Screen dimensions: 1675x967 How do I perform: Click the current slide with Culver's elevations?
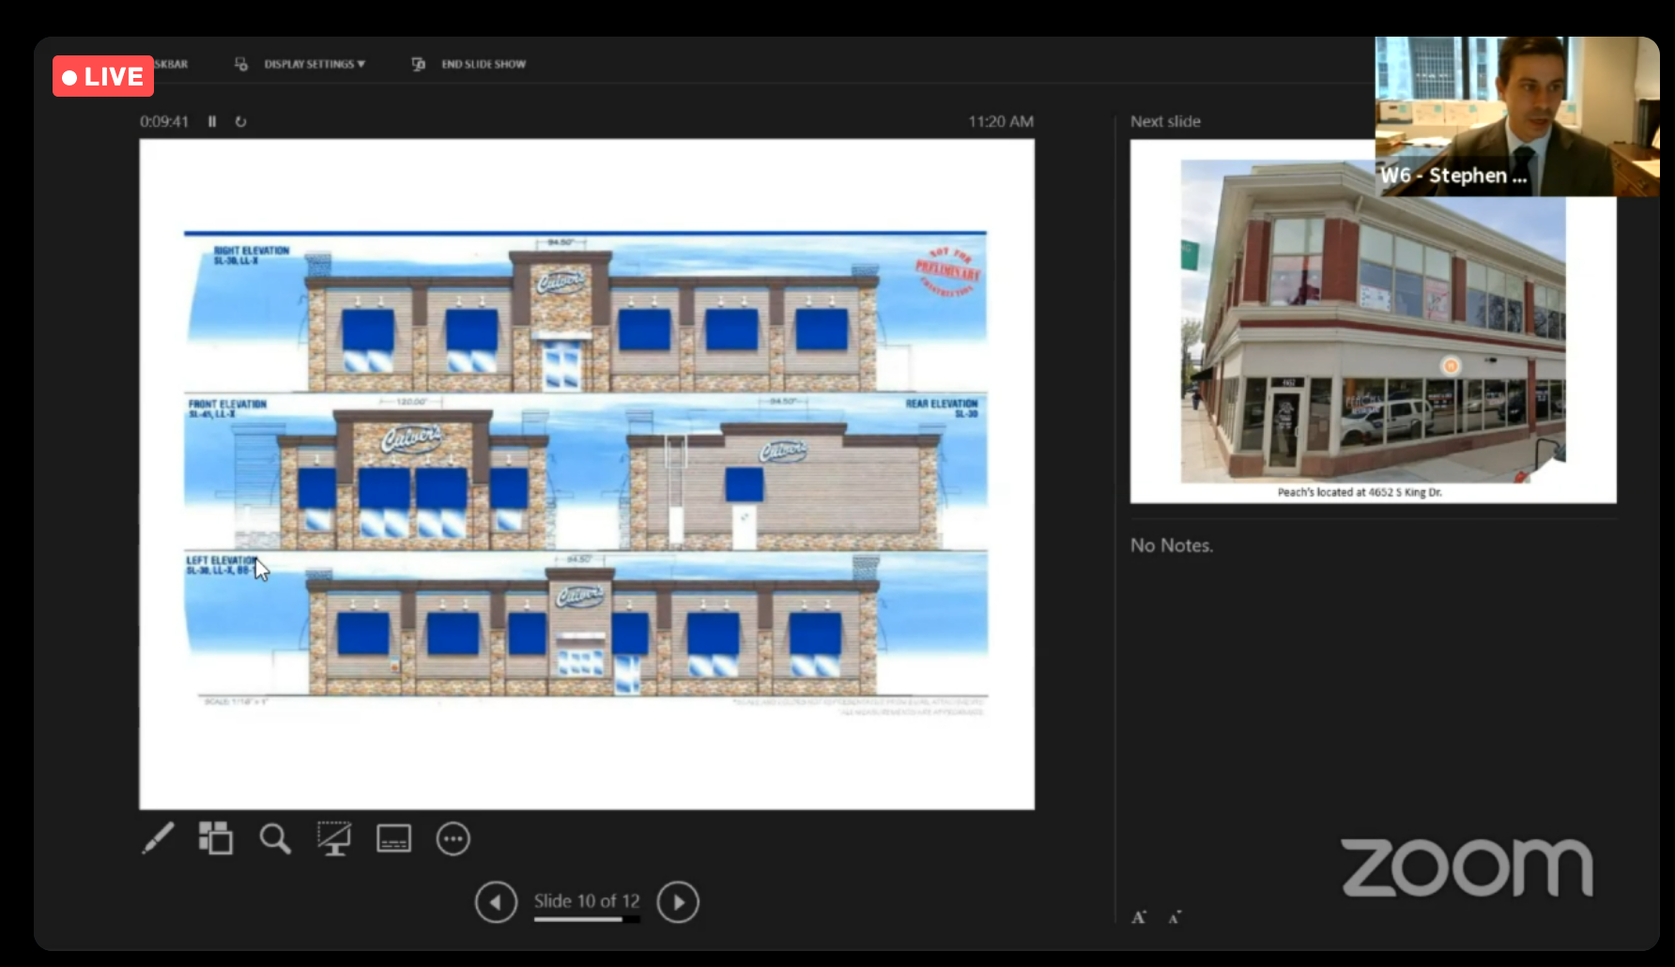pyautogui.click(x=587, y=474)
